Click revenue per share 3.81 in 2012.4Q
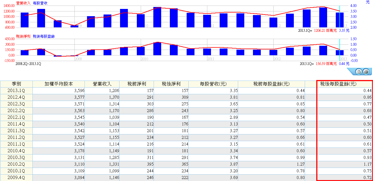Image resolution: width=373 pixels, height=181 pixels. click(233, 97)
